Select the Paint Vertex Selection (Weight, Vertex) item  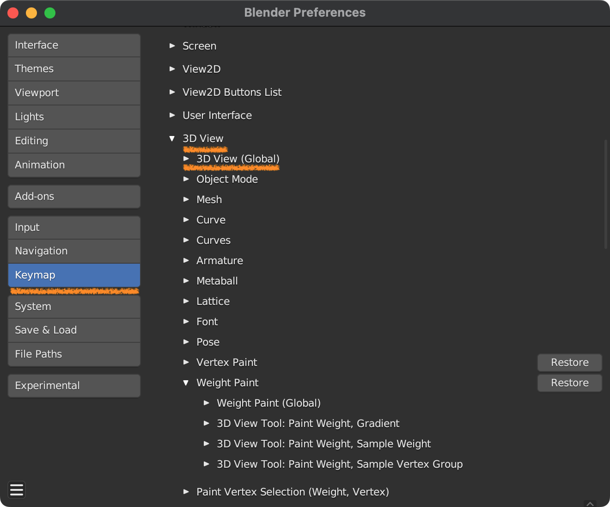coord(292,492)
